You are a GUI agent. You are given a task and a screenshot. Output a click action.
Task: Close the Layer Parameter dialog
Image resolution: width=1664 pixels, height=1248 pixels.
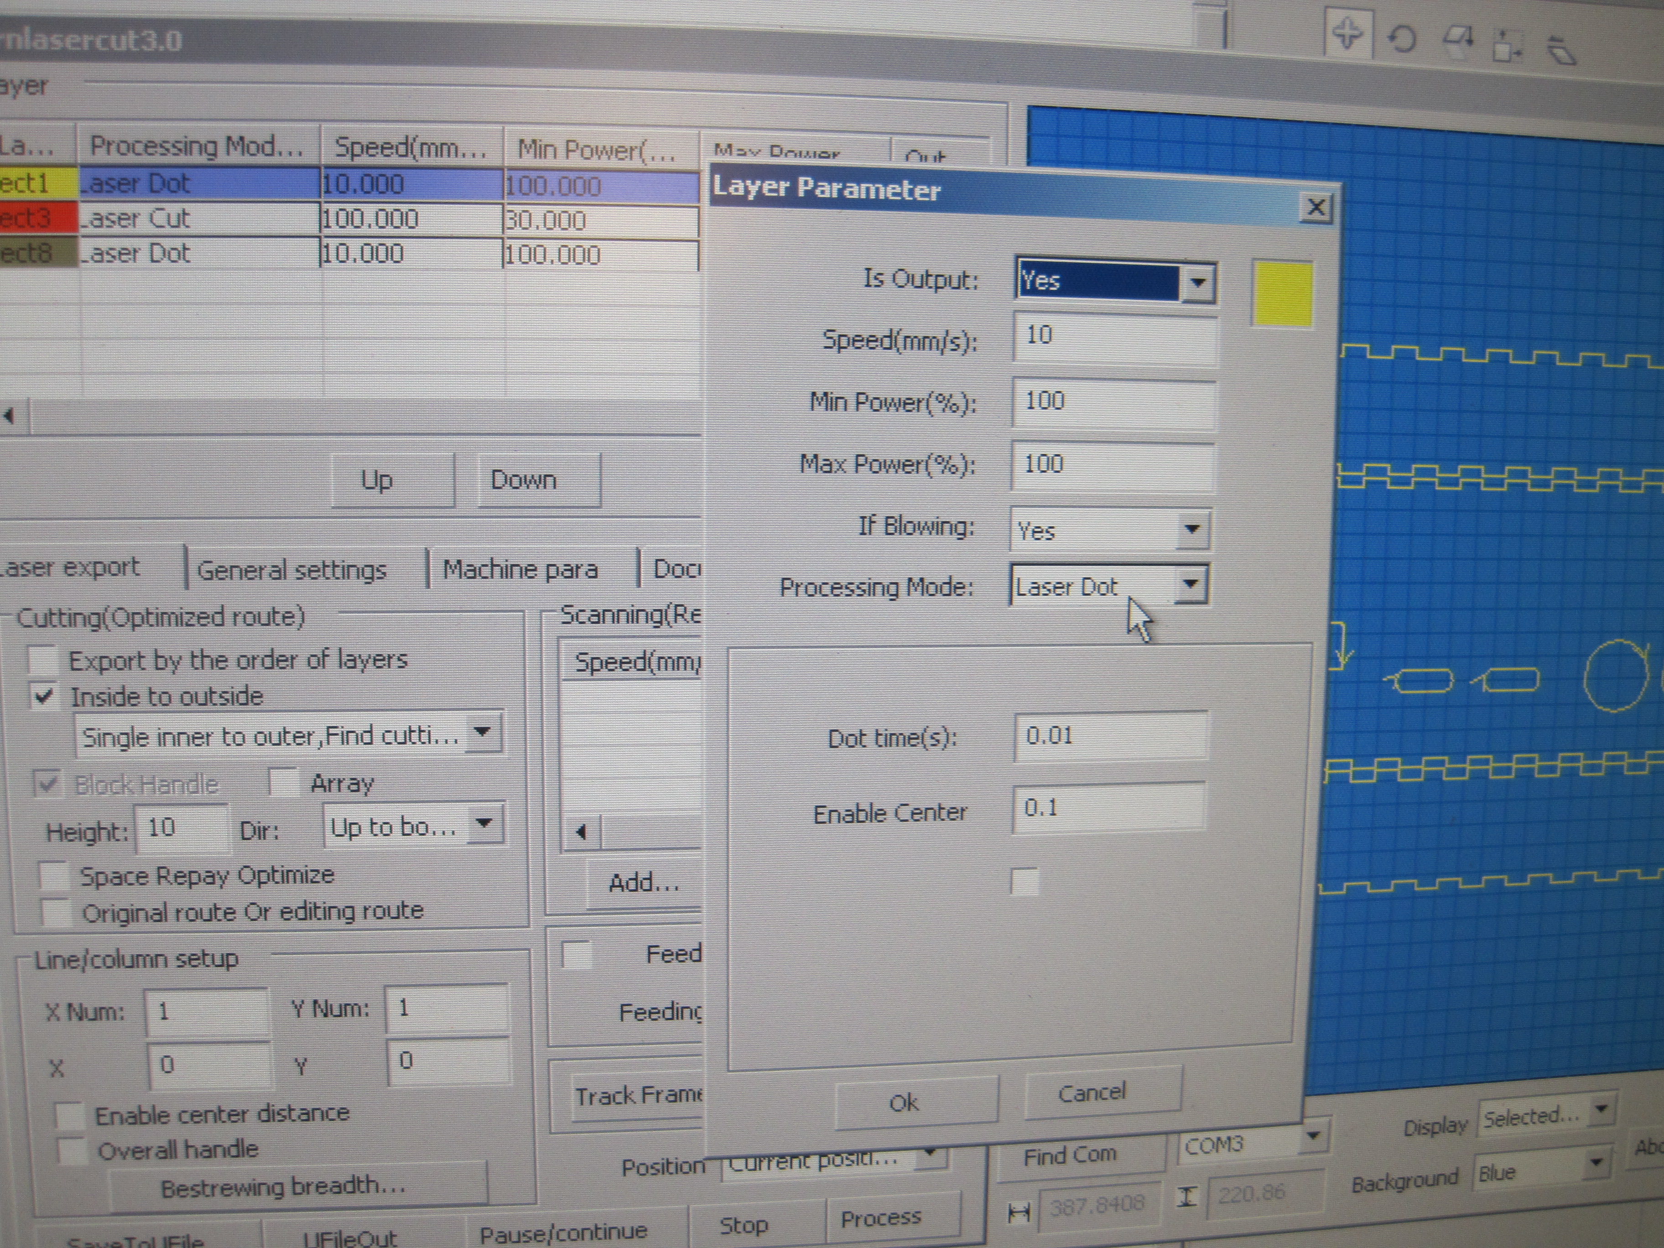[1316, 208]
